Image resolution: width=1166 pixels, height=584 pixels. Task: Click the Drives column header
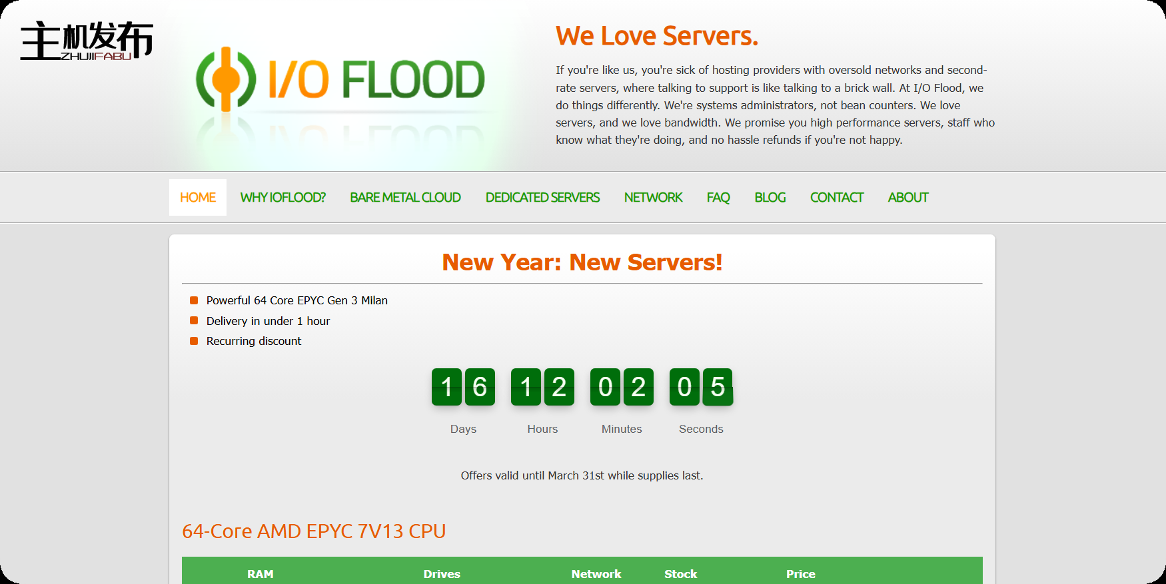tap(442, 574)
